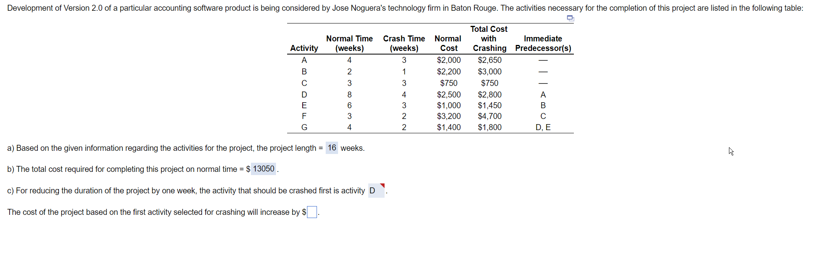Select the Immediate Predecessor(s) column header
Image resolution: width=824 pixels, height=261 pixels.
(543, 43)
